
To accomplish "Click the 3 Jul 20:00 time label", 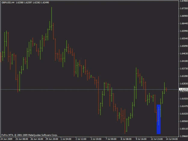I will point(96,139).
